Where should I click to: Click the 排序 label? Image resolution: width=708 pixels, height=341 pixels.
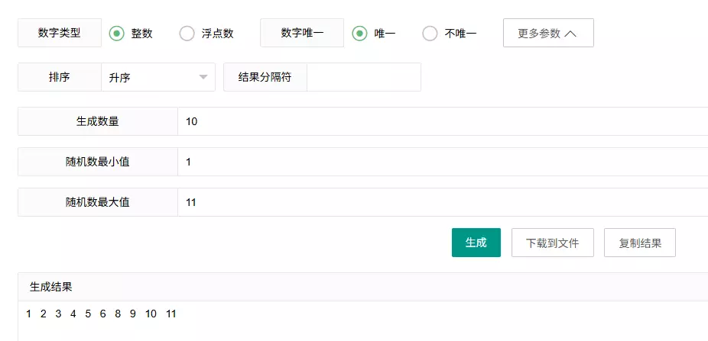pos(60,77)
